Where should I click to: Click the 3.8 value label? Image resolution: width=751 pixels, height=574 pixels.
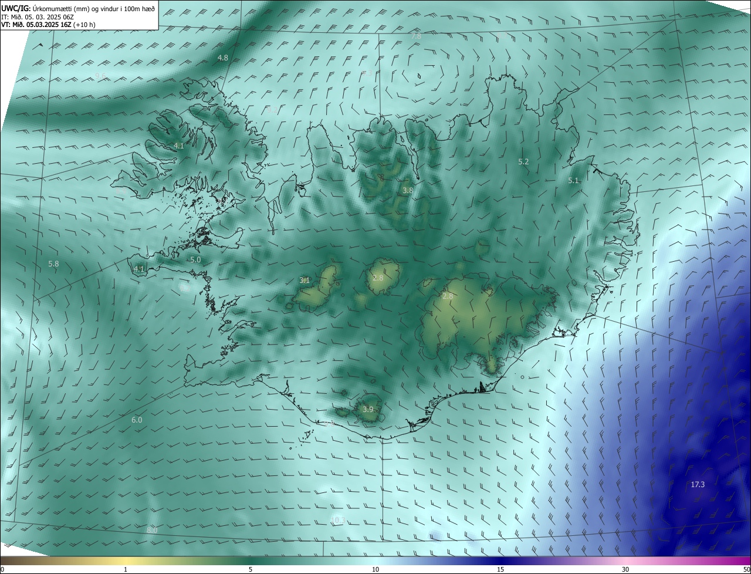pyautogui.click(x=408, y=191)
